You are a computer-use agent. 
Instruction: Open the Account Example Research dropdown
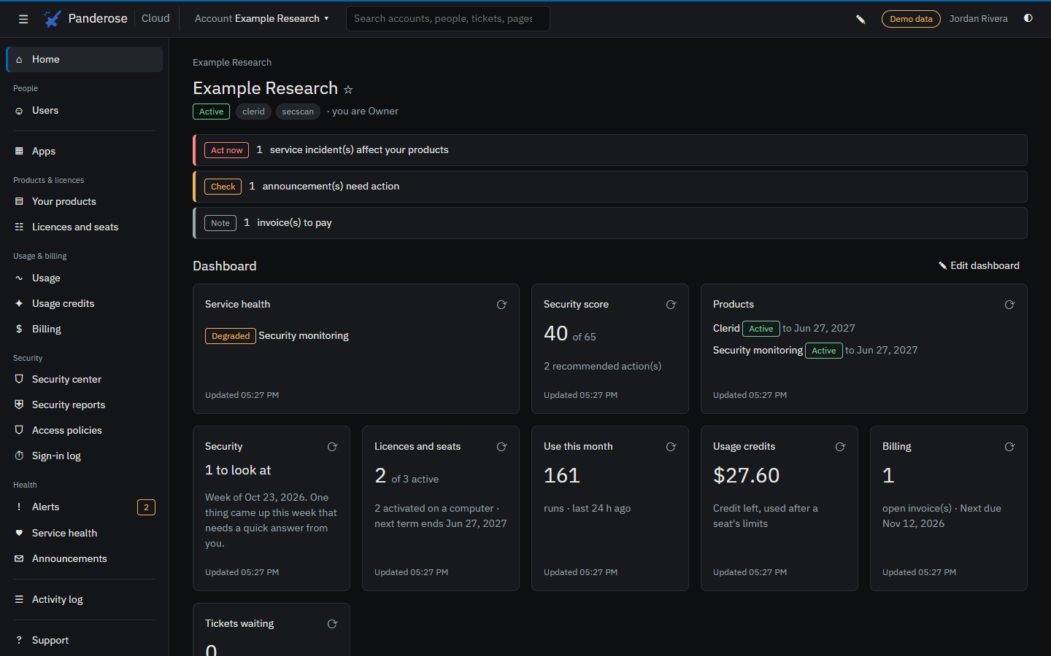pyautogui.click(x=261, y=19)
